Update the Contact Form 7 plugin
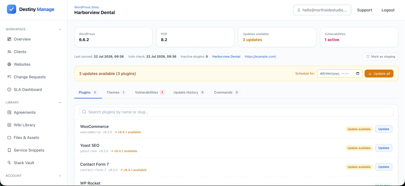 tap(384, 167)
